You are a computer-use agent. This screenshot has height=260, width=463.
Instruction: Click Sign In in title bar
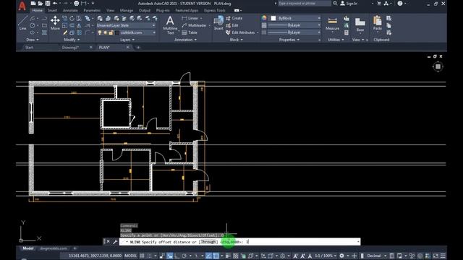349,3
